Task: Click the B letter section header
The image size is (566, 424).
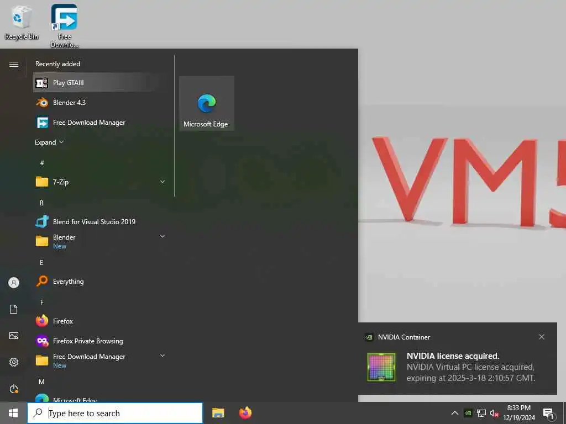Action: pyautogui.click(x=41, y=203)
